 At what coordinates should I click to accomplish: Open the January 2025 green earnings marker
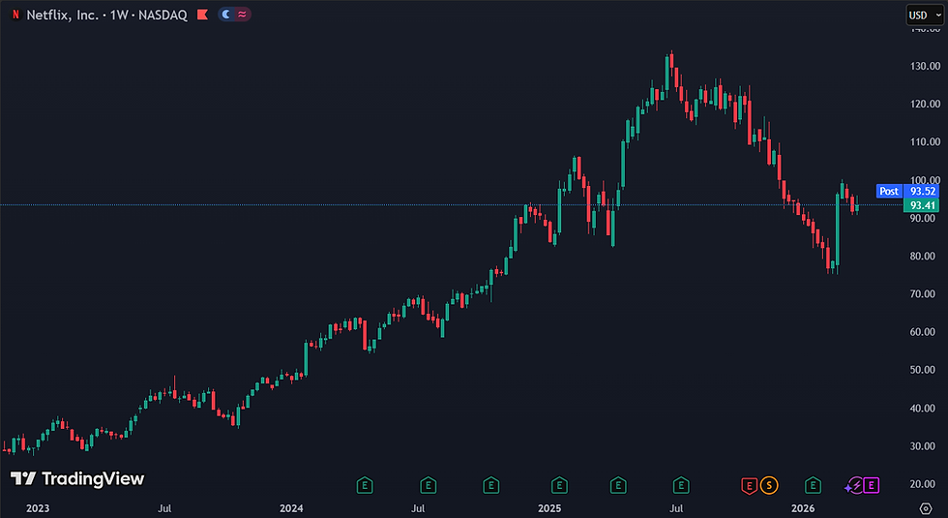tap(559, 485)
